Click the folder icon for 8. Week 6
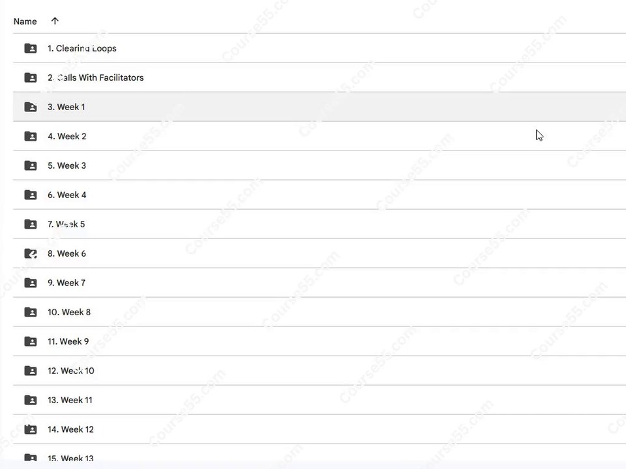 [x=31, y=253]
